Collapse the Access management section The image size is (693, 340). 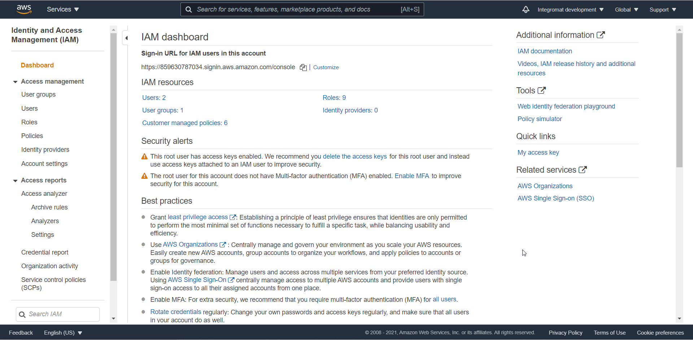(x=15, y=81)
